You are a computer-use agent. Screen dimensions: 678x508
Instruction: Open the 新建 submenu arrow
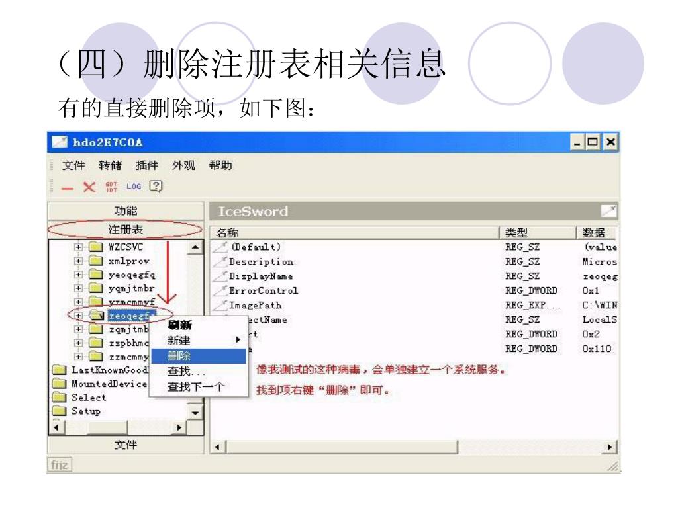pos(238,340)
